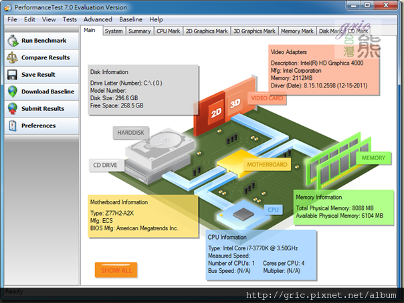404x303 pixels.
Task: Click the Save Result button label
Action: point(38,75)
